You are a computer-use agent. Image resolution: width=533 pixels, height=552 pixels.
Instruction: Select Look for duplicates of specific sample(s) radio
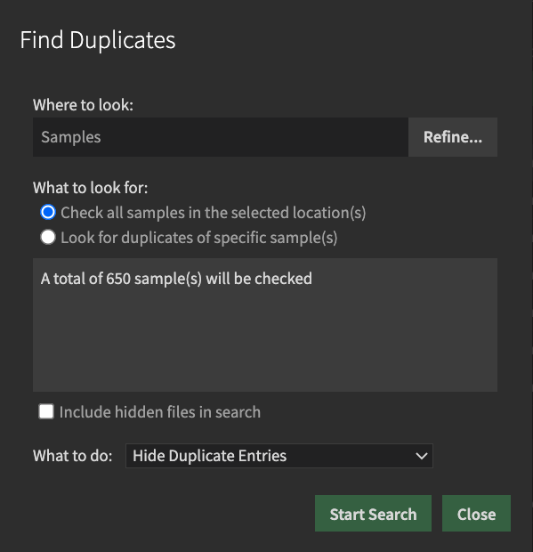[48, 237]
